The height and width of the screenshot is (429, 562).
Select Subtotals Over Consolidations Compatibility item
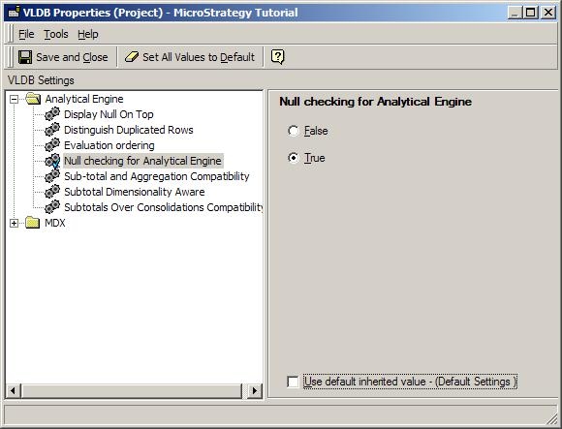pos(163,207)
